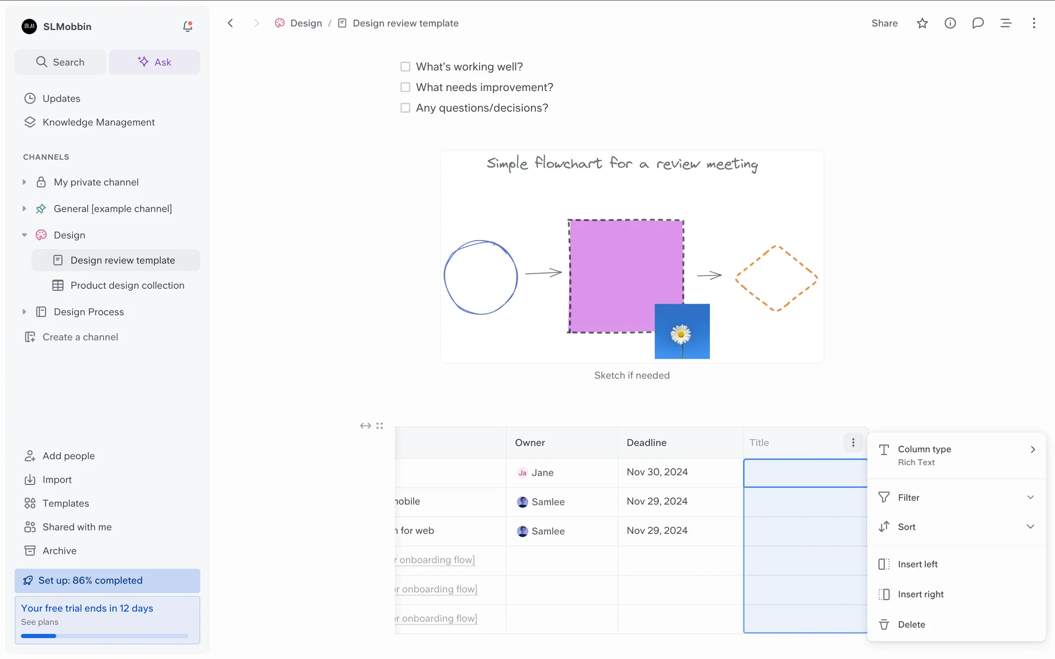This screenshot has height=659, width=1055.
Task: Select Insert right from column menu
Action: click(x=920, y=594)
